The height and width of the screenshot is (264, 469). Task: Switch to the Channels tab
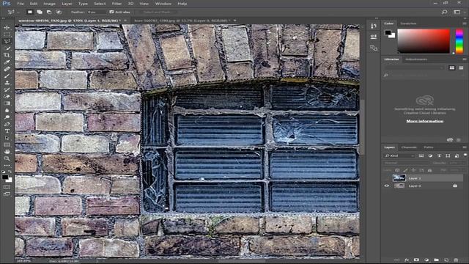click(x=409, y=147)
